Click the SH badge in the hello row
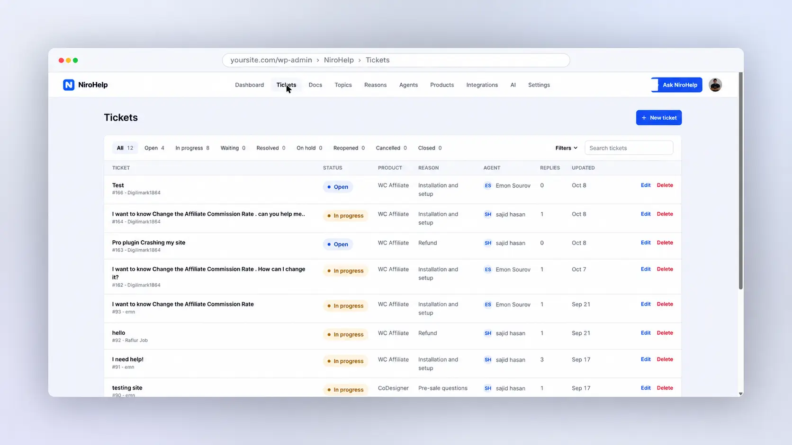792x445 pixels. coord(487,333)
